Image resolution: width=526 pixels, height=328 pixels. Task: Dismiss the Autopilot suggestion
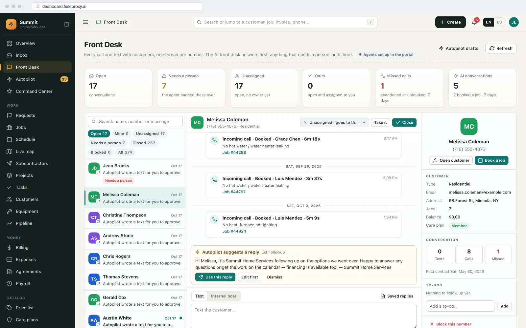[x=275, y=277]
